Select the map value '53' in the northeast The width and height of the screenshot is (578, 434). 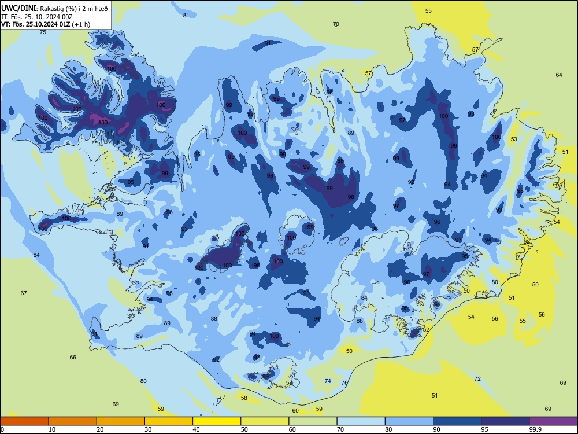[514, 139]
